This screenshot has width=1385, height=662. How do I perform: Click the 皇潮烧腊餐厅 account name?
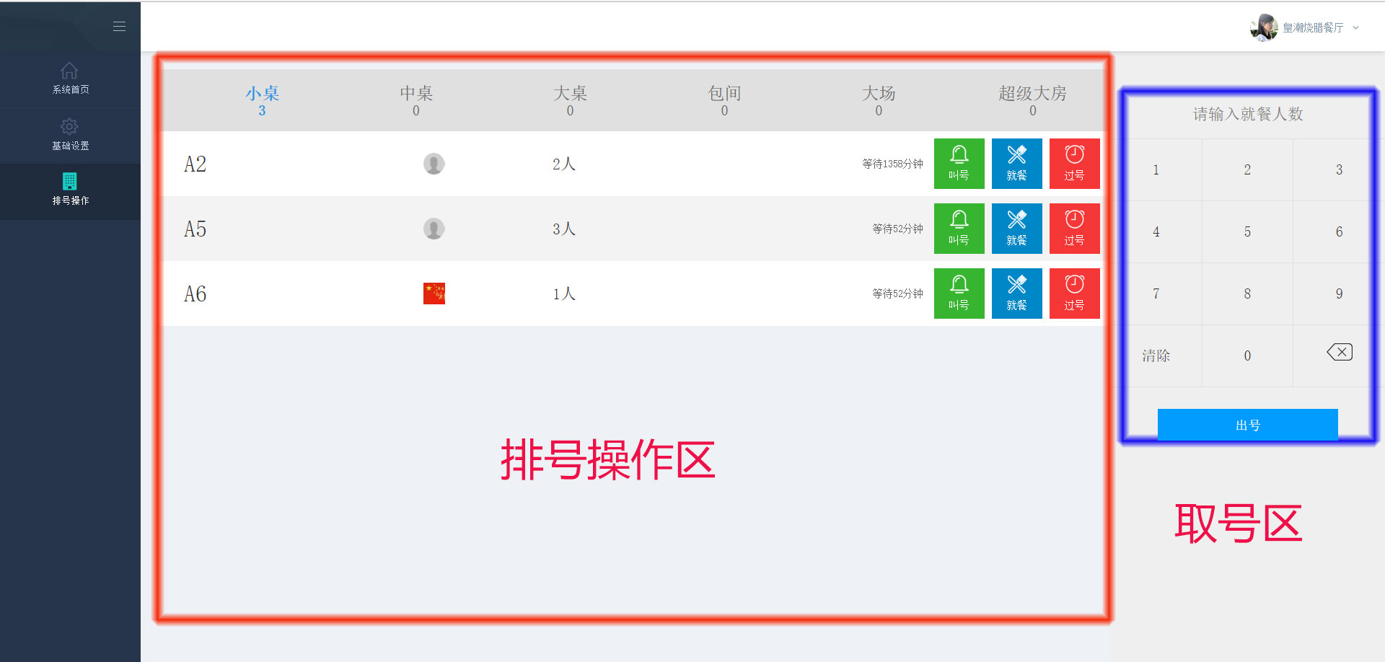[1313, 27]
